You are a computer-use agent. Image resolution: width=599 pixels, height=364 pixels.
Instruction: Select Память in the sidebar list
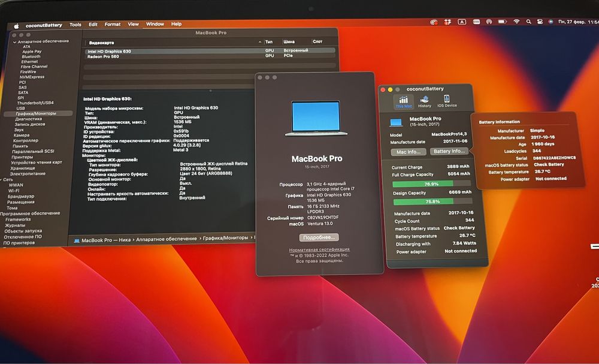(x=20, y=146)
